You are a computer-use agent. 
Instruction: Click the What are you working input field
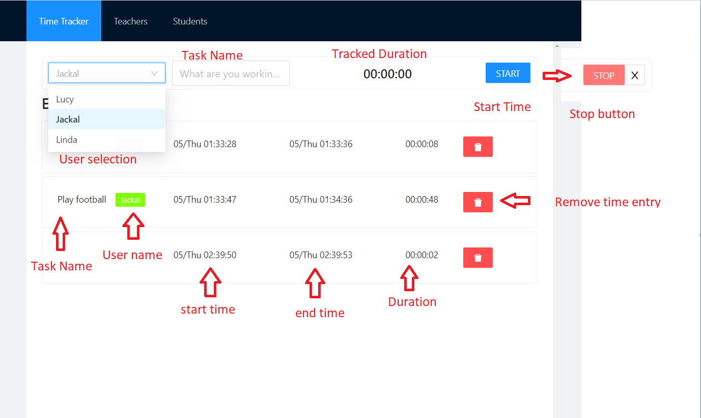click(230, 73)
